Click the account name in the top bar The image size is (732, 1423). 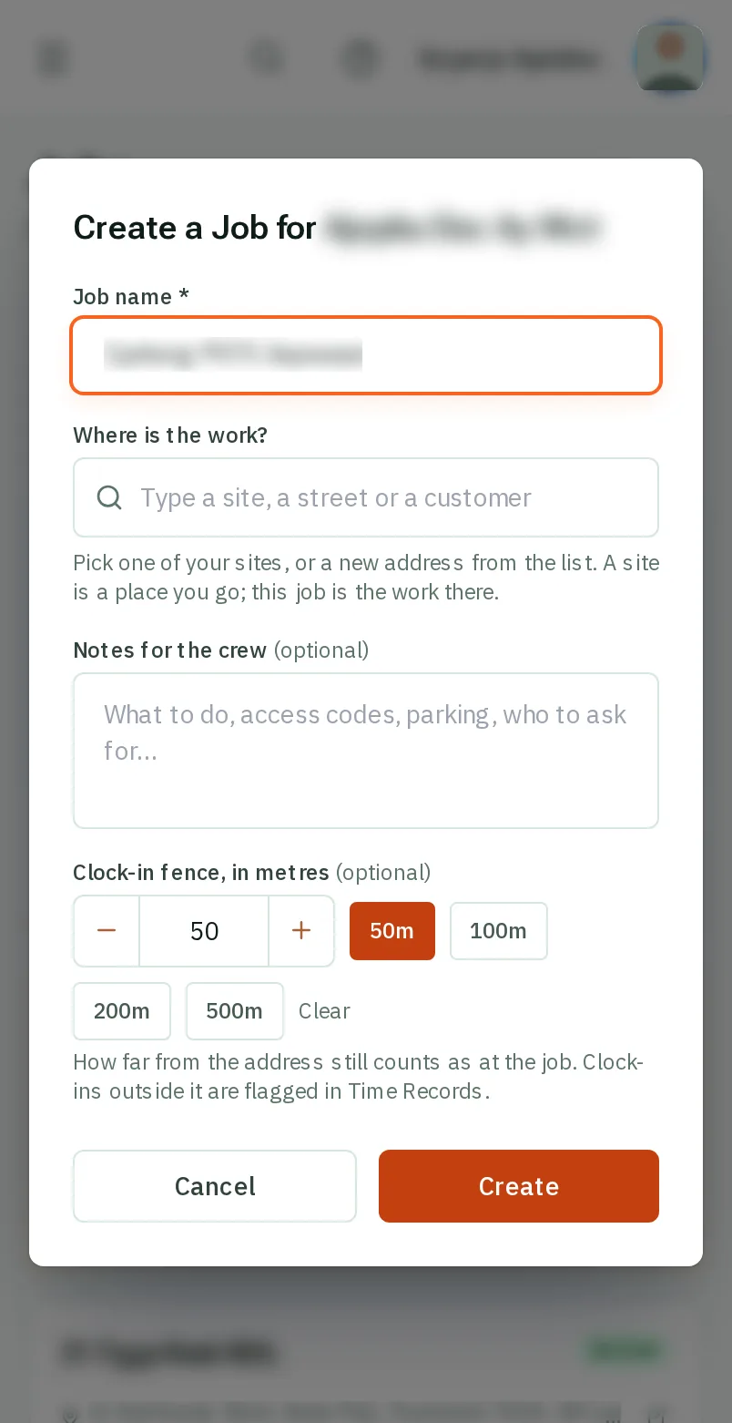tap(509, 59)
